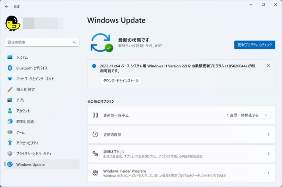Open Windows Insider Program row
The height and width of the screenshot is (187, 282).
pos(181,173)
